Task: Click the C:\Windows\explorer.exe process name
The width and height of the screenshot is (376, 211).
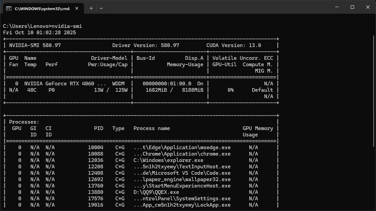Action: [x=168, y=160]
